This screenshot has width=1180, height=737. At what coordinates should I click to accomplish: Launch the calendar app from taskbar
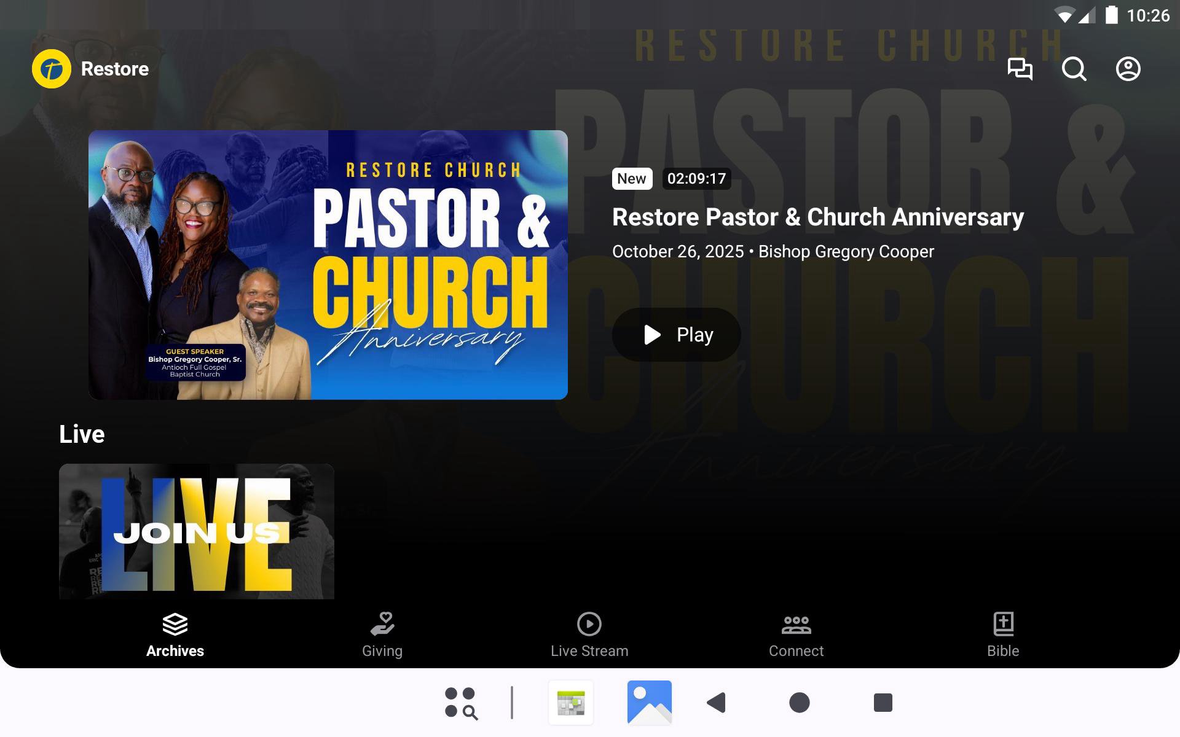point(571,703)
